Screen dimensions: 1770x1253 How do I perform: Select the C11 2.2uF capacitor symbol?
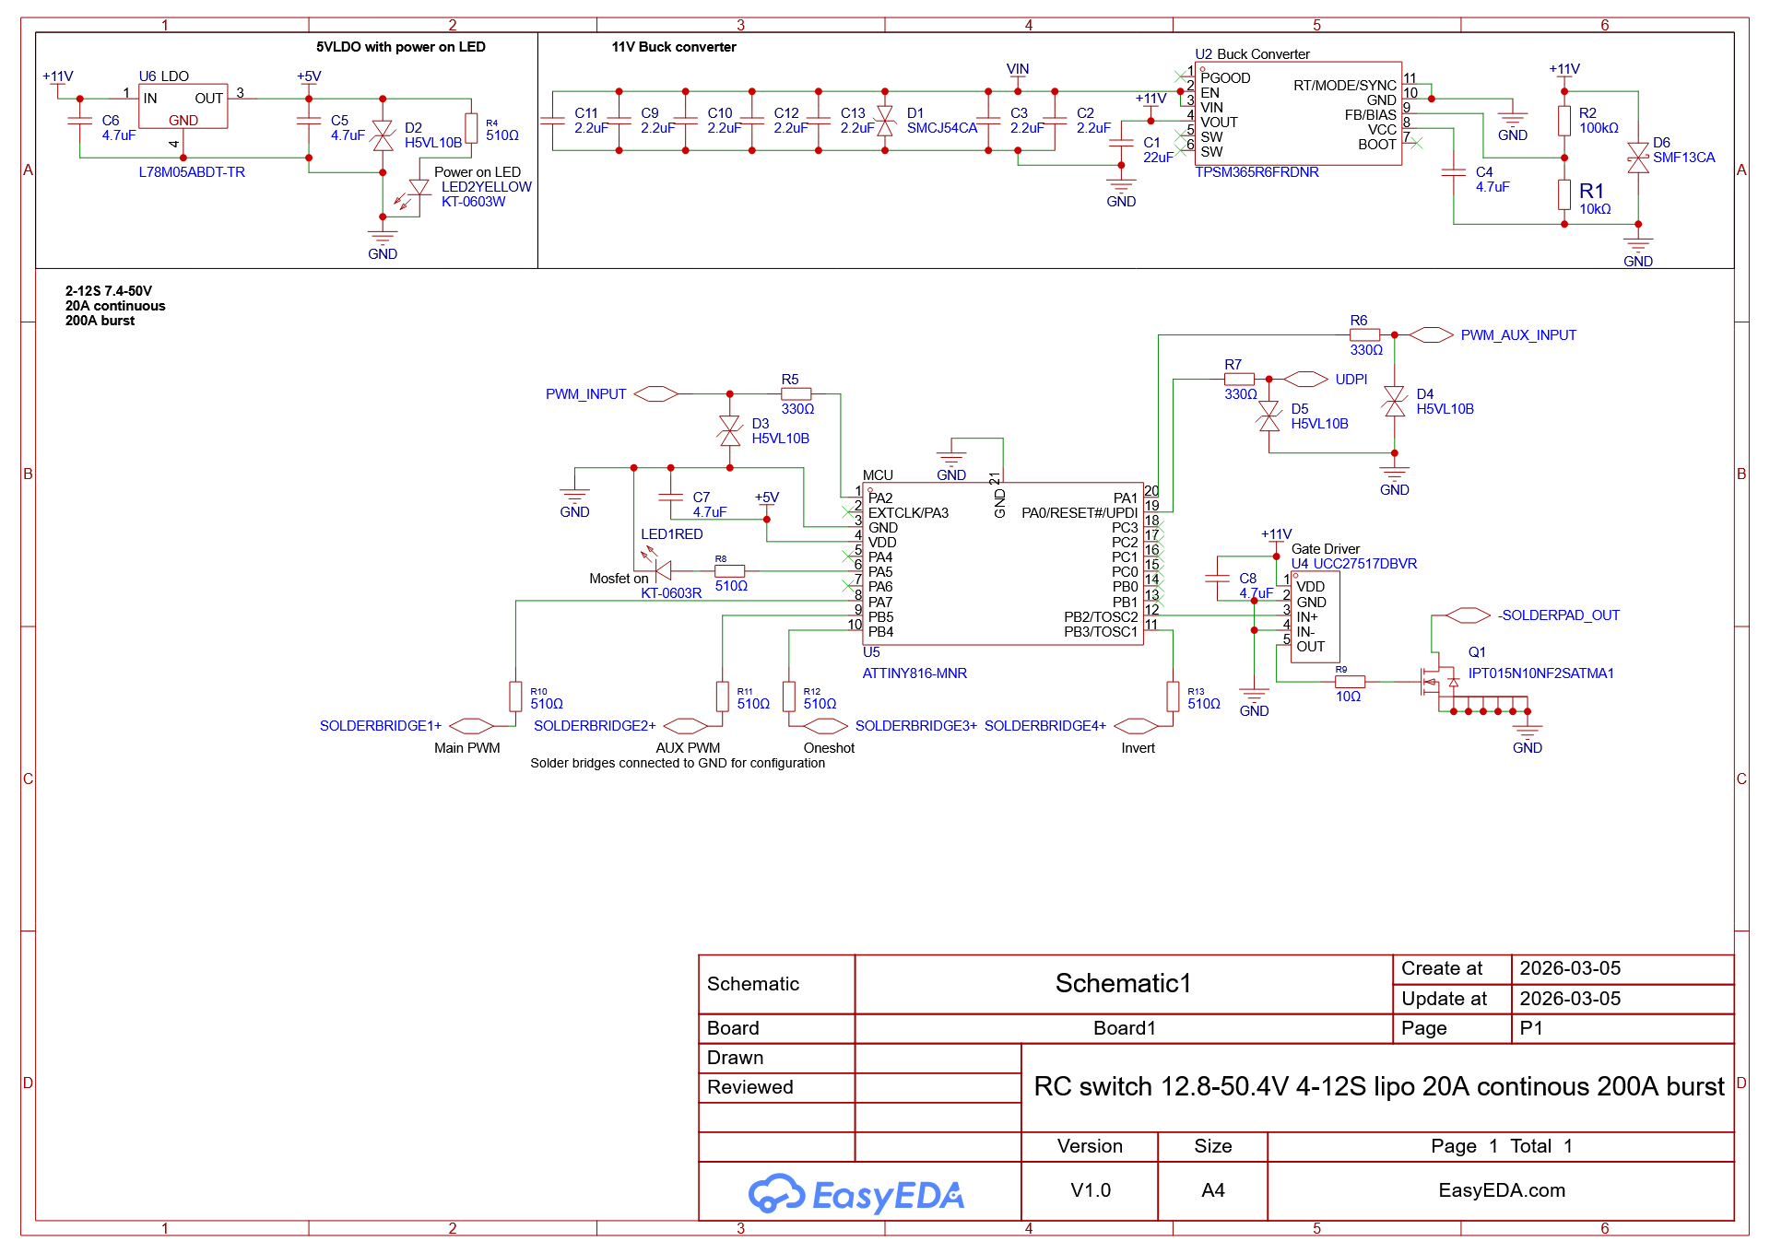tap(552, 121)
